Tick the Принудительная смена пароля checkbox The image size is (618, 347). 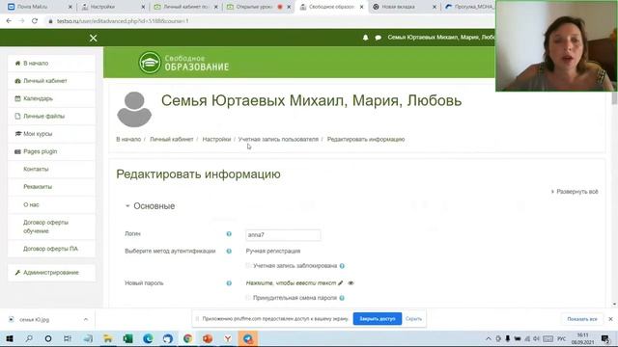248,298
